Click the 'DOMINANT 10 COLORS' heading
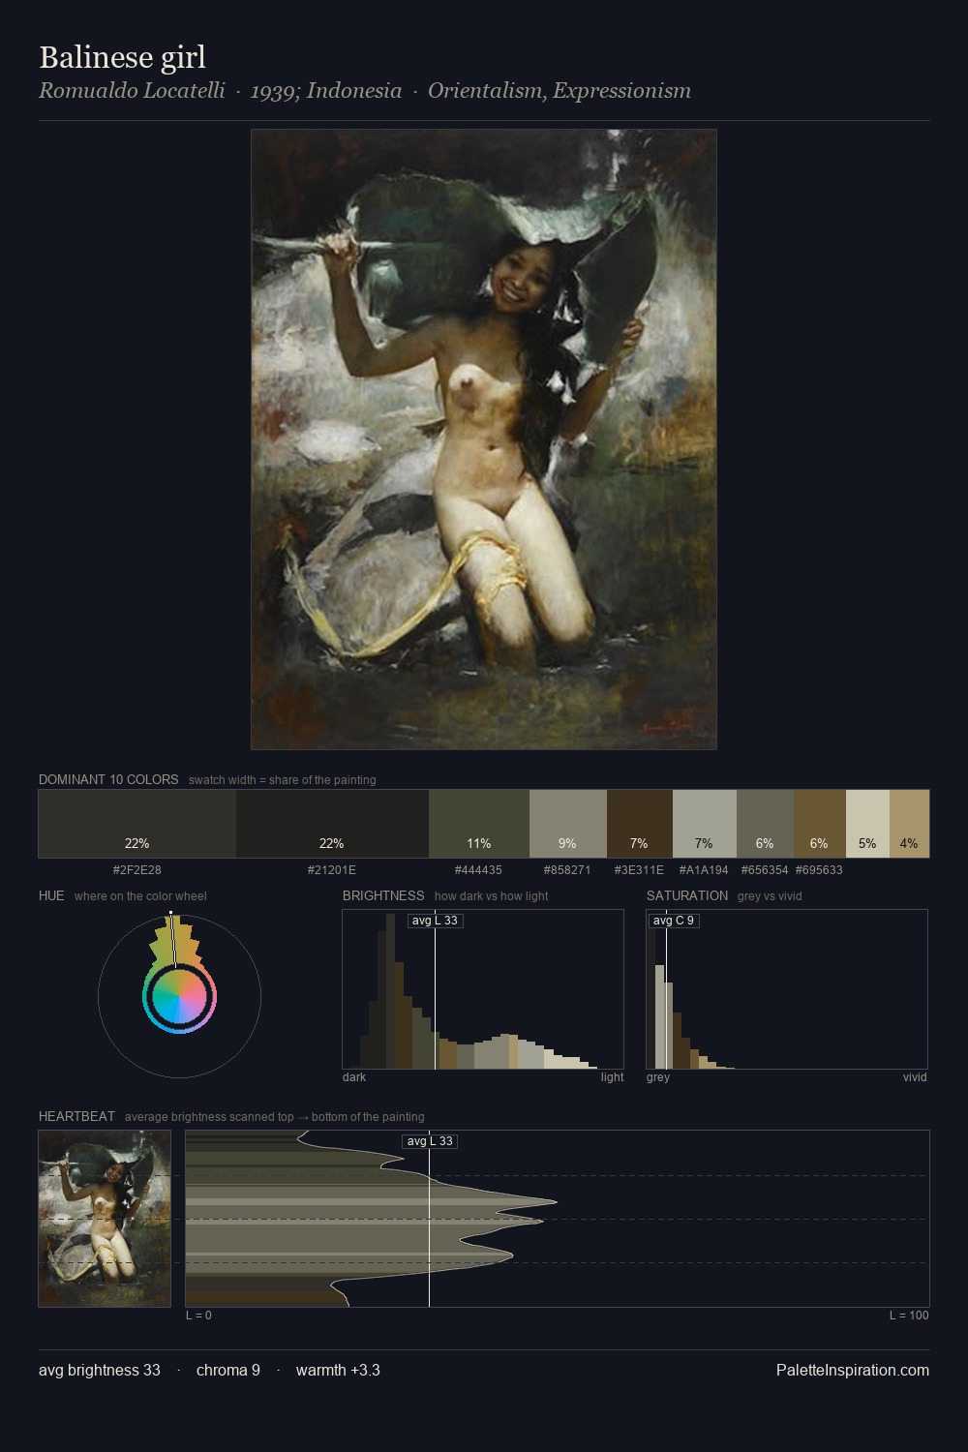Image resolution: width=968 pixels, height=1452 pixels. point(108,779)
